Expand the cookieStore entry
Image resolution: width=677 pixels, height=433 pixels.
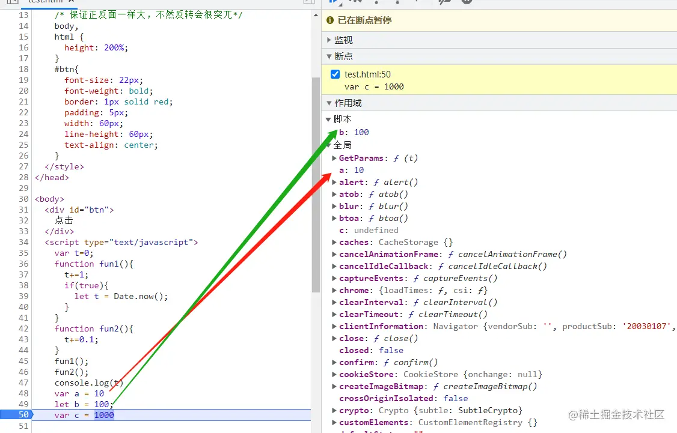click(334, 374)
